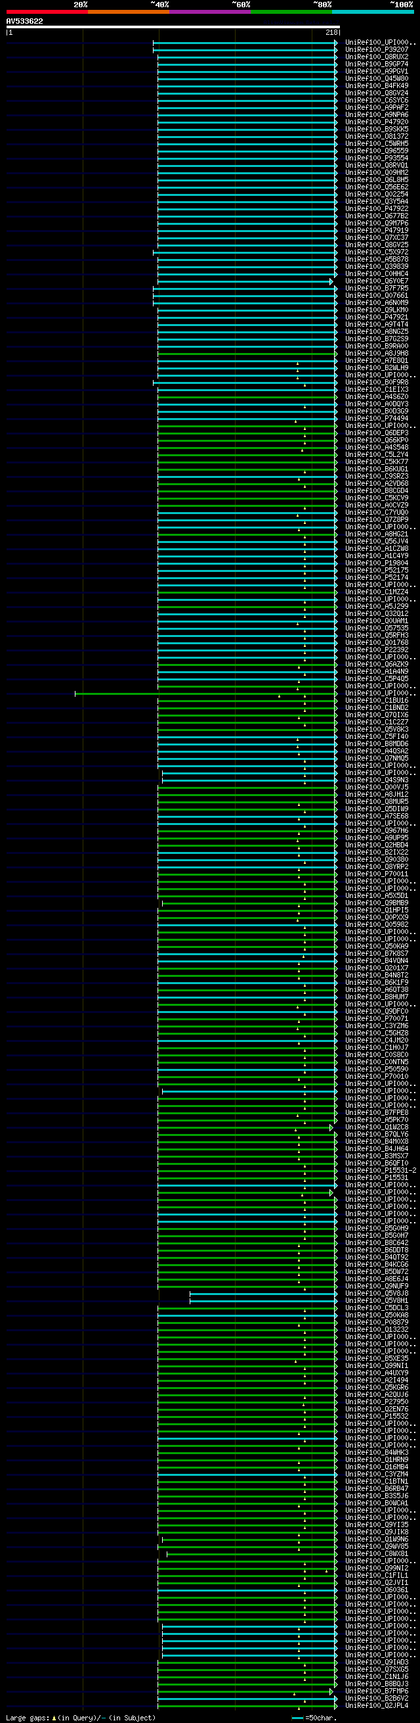Select the UniRef100_Q9M7P6 label
This screenshot has height=1723, width=420.
pyautogui.click(x=377, y=224)
